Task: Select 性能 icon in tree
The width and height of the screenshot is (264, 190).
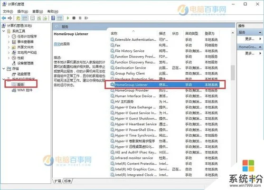Action: pyautogui.click(x=14, y=58)
